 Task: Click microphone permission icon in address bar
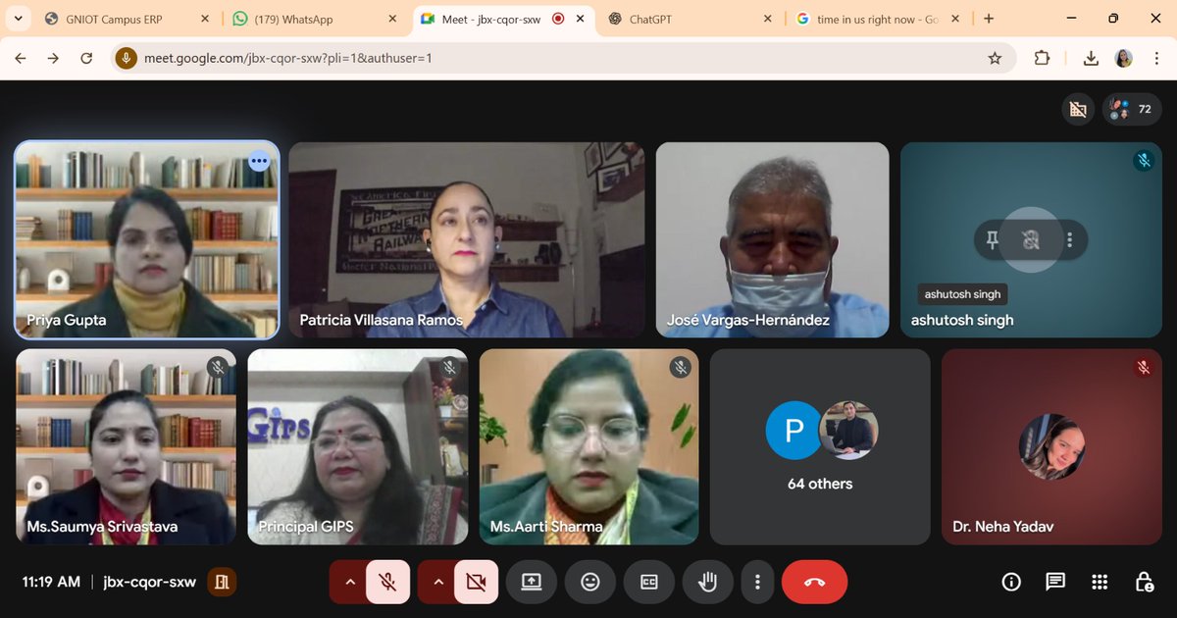pos(125,58)
